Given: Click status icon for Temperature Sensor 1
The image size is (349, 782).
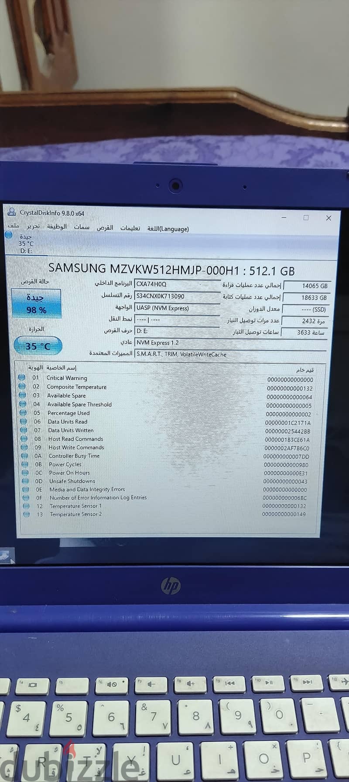Looking at the screenshot, I should click(x=27, y=506).
